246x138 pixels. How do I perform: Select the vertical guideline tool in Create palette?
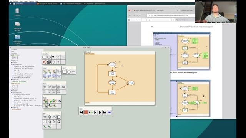pos(58,57)
